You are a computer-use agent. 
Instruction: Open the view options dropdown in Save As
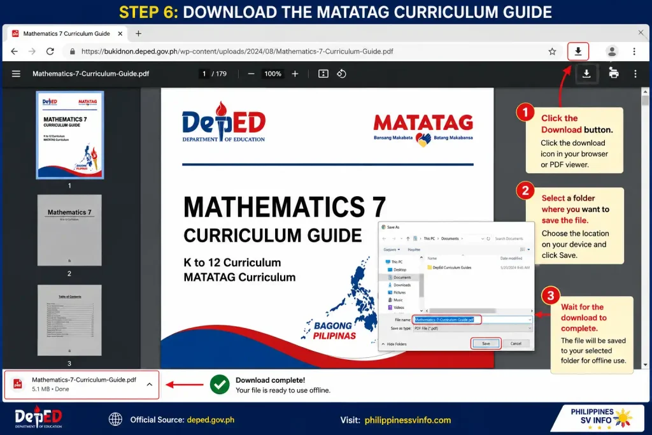(x=528, y=250)
